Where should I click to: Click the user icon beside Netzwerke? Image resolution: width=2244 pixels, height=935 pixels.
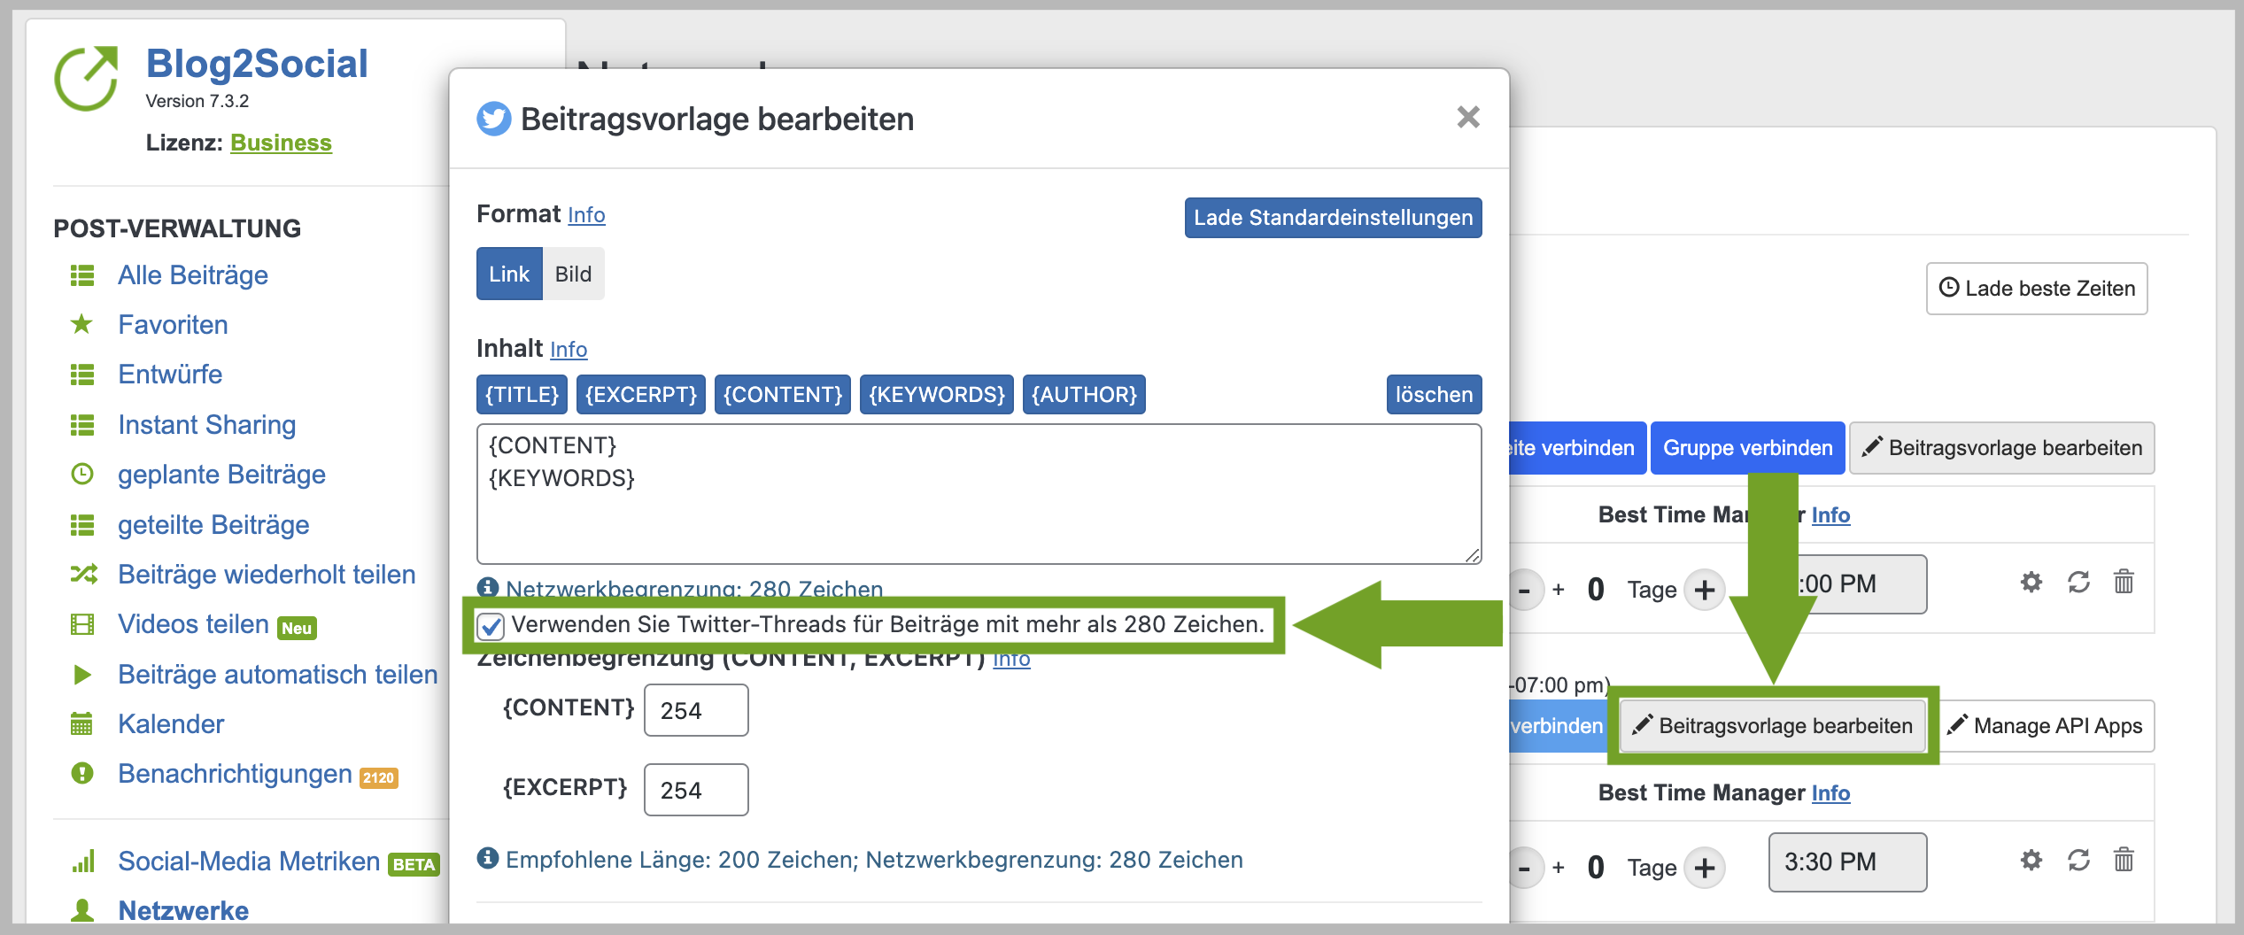pos(82,910)
